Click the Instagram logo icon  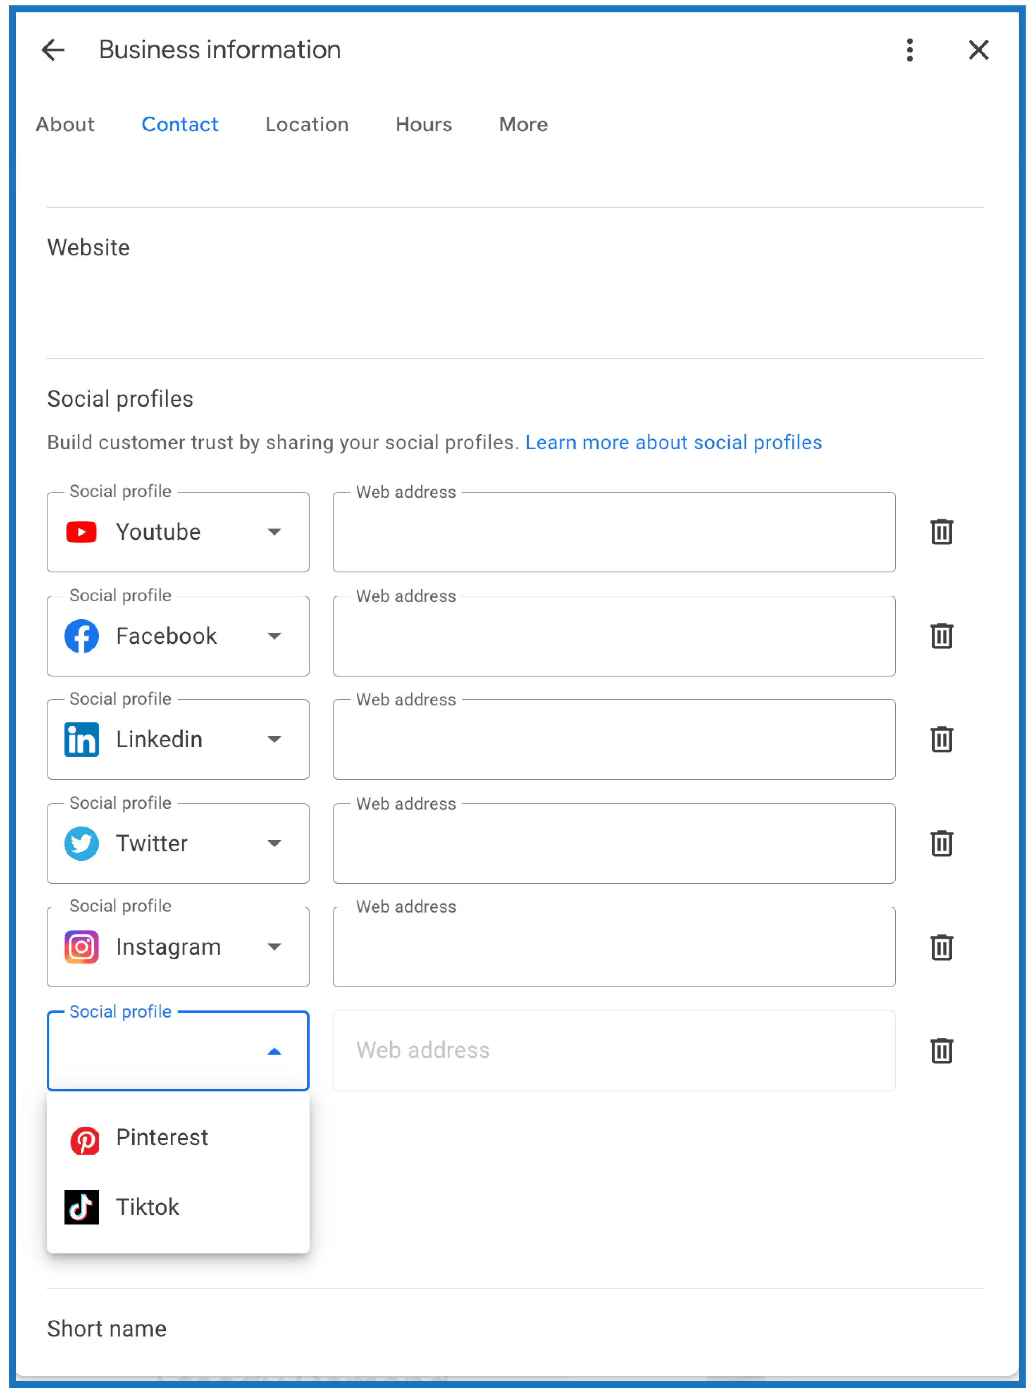click(x=81, y=947)
